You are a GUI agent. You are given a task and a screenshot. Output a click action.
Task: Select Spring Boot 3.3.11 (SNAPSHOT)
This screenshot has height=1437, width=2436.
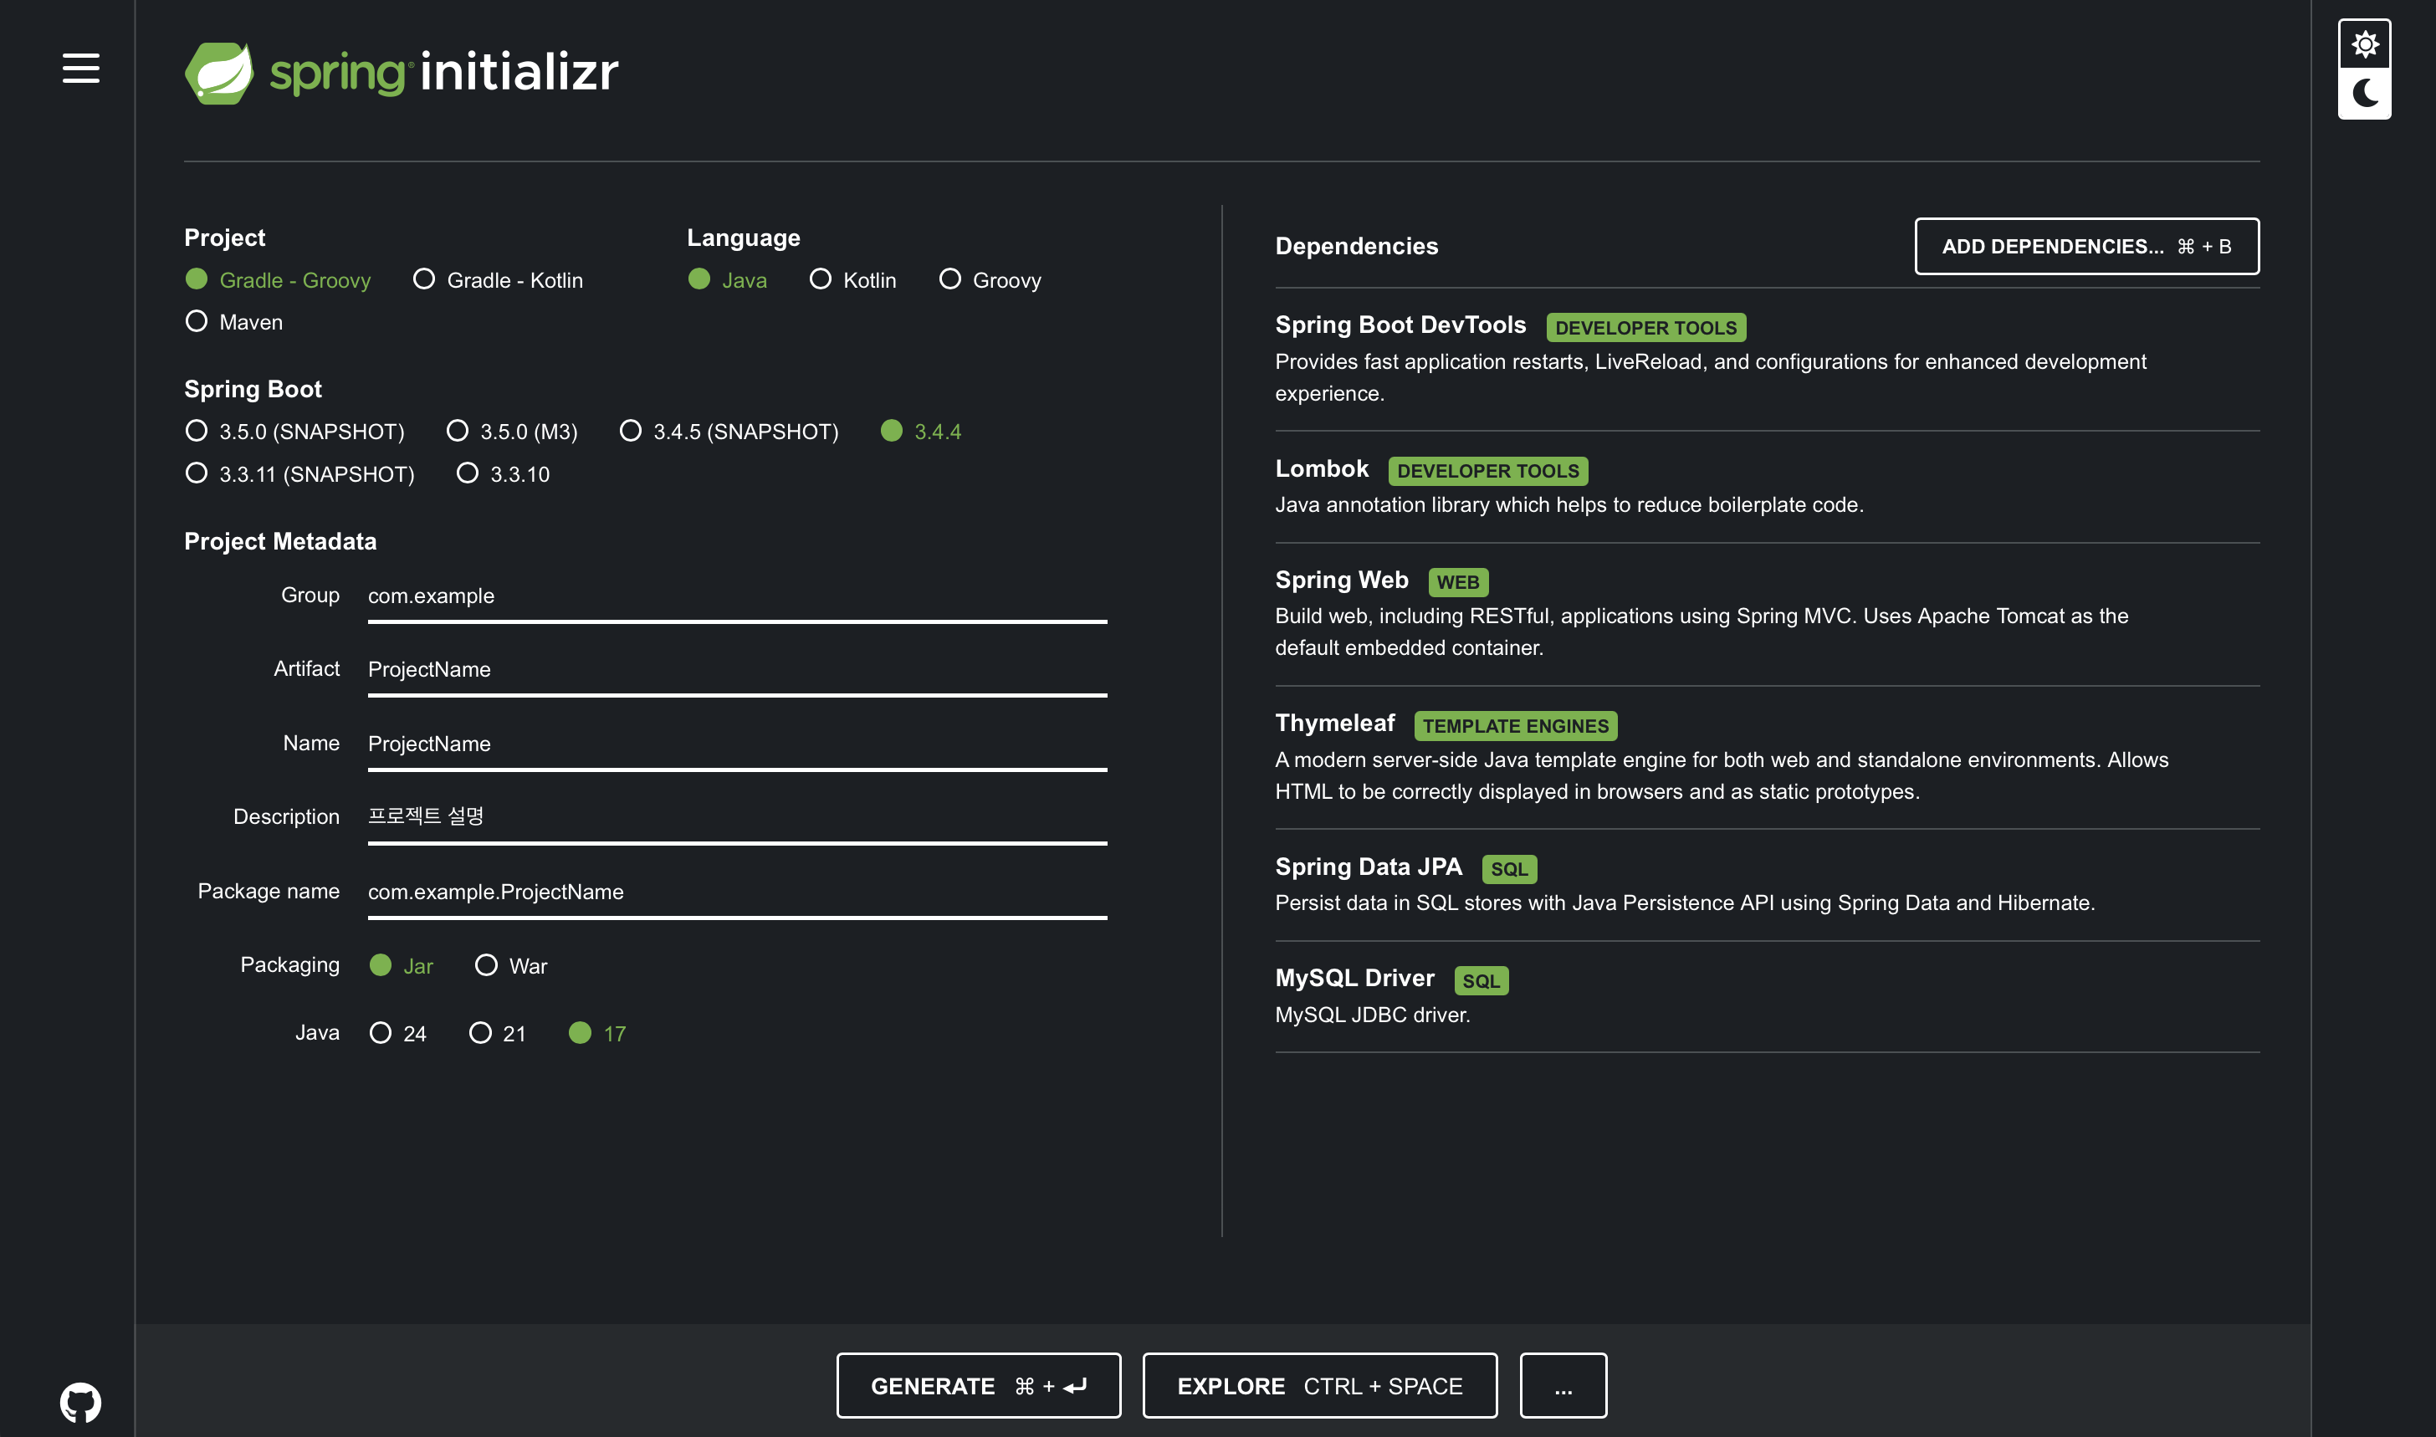[299, 473]
